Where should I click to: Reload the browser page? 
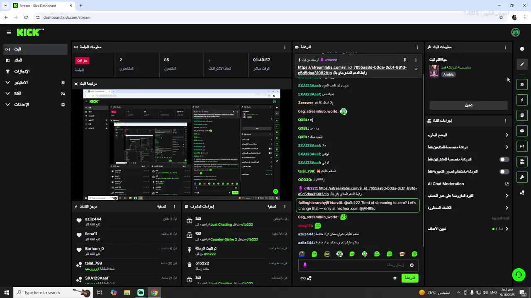click(26, 17)
